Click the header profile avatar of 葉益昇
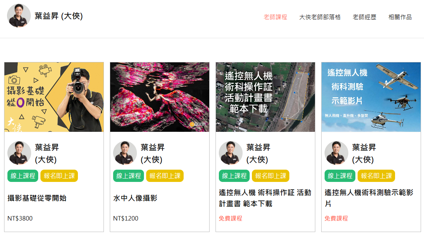This screenshot has height=235, width=424. (19, 16)
